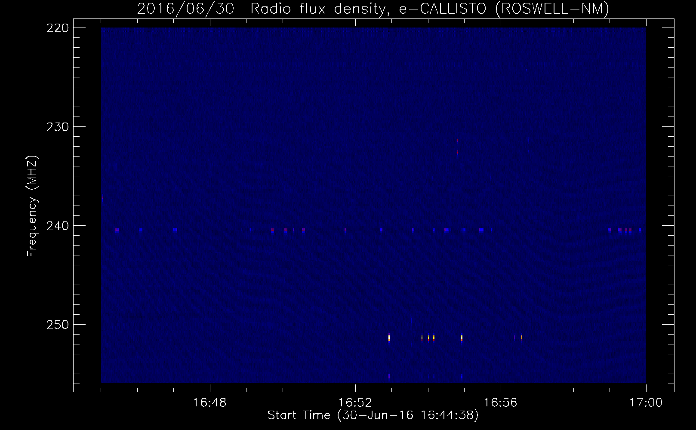Click the 16:52 time tick label

(355, 403)
